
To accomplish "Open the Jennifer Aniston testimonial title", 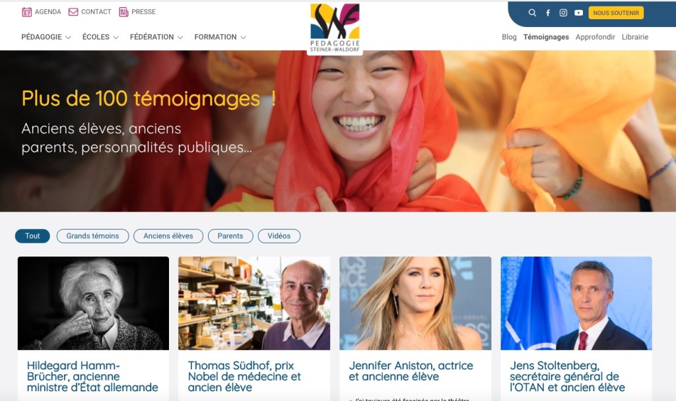I will pos(411,371).
